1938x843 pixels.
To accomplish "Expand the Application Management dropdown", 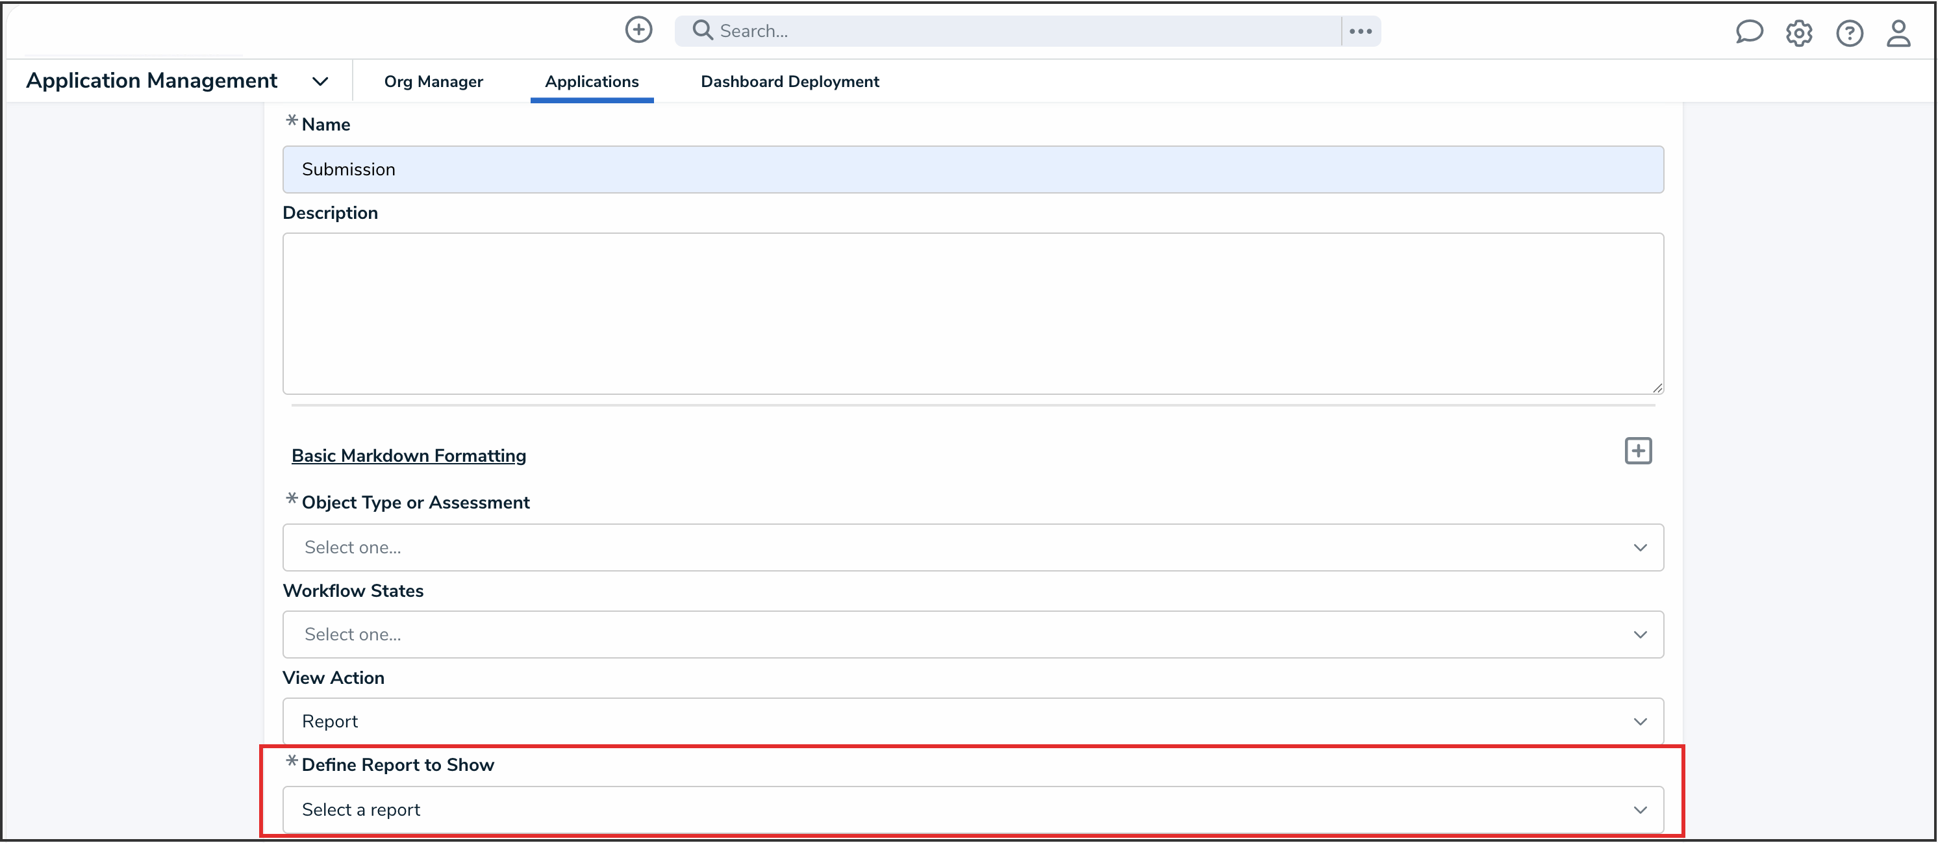I will coord(320,81).
